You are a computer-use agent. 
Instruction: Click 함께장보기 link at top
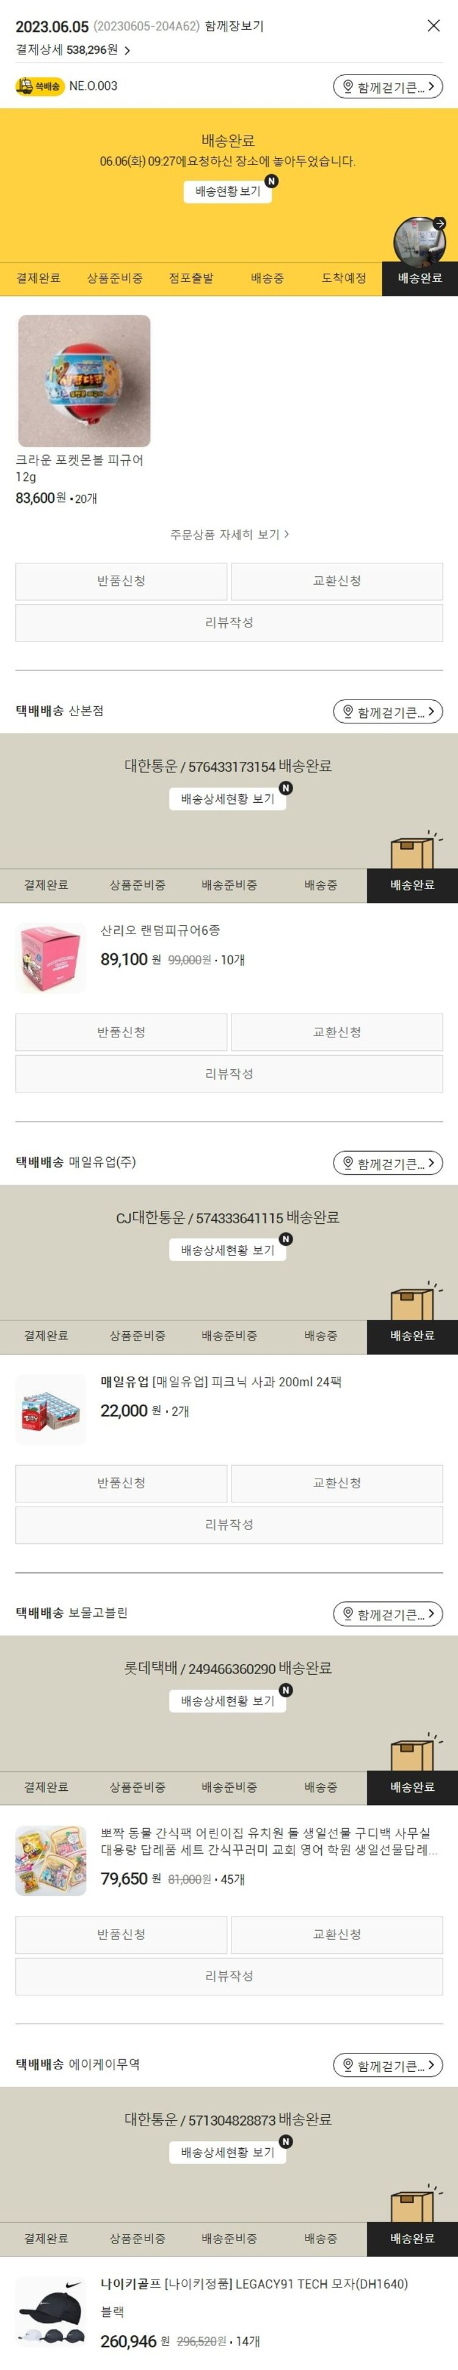[234, 27]
